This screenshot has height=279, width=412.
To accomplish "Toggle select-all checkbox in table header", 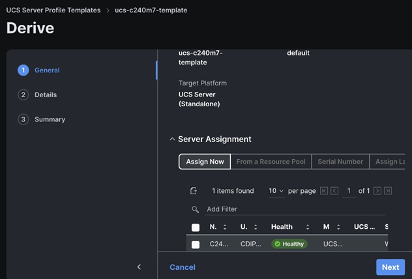I will [x=196, y=228].
